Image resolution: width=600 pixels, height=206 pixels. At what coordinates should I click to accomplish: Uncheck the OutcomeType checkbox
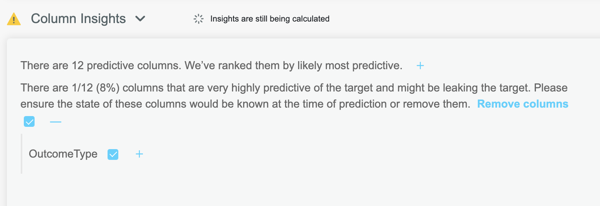point(113,154)
